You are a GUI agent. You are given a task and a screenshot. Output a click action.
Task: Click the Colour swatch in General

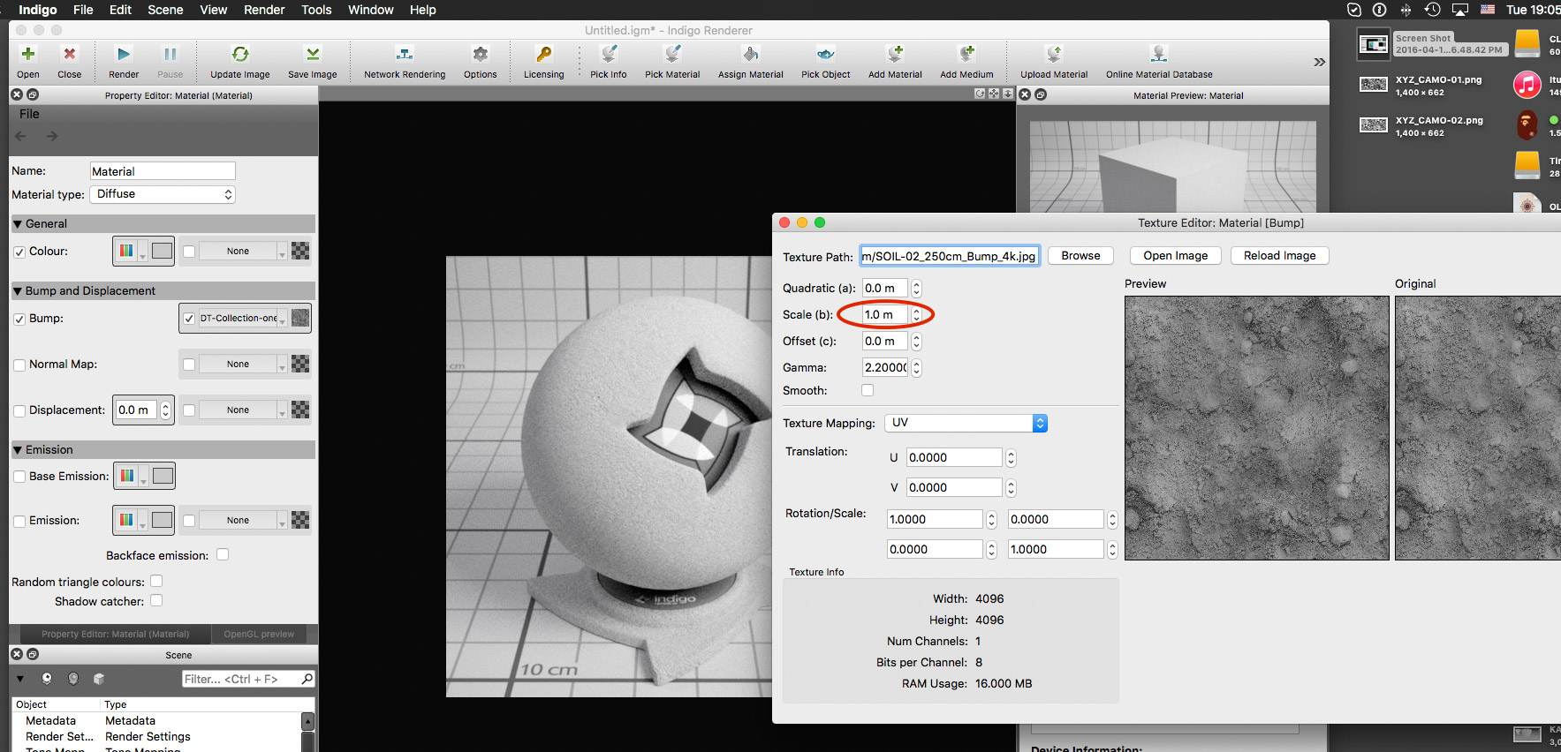click(162, 252)
